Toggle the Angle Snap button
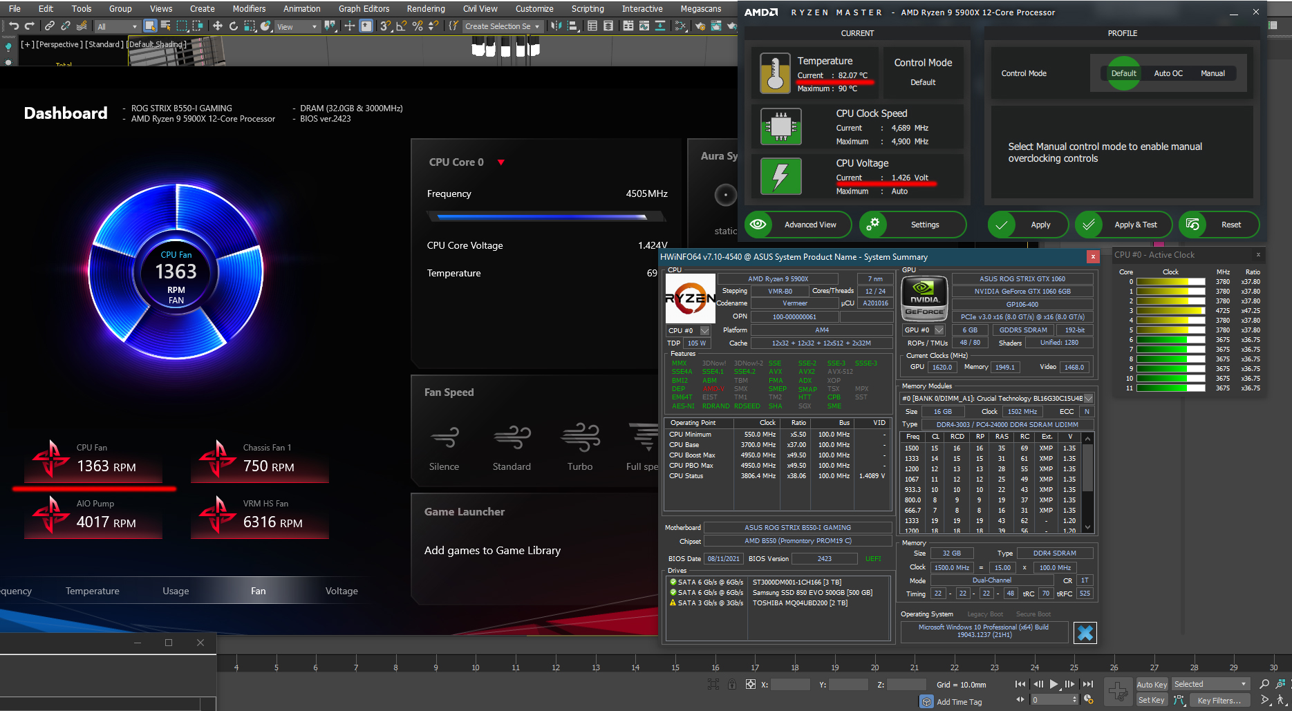 402,26
